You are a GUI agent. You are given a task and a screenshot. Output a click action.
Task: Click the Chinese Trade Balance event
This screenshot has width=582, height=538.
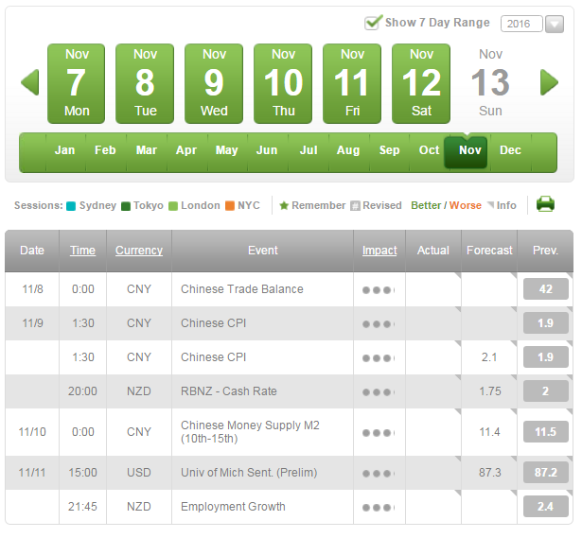click(242, 289)
